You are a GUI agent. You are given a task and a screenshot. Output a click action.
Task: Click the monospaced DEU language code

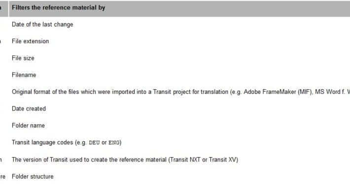click(x=94, y=143)
